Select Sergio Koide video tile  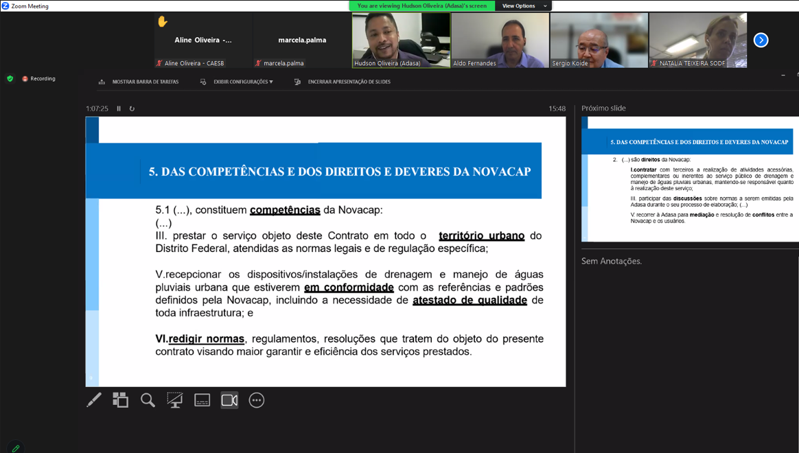coord(599,40)
